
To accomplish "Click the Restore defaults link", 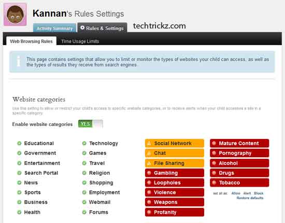I will click(x=250, y=198).
